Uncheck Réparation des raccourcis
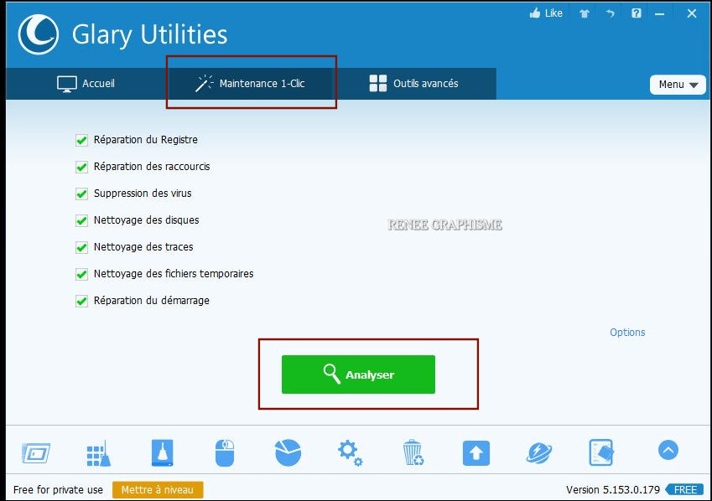The width and height of the screenshot is (712, 501). click(x=81, y=167)
